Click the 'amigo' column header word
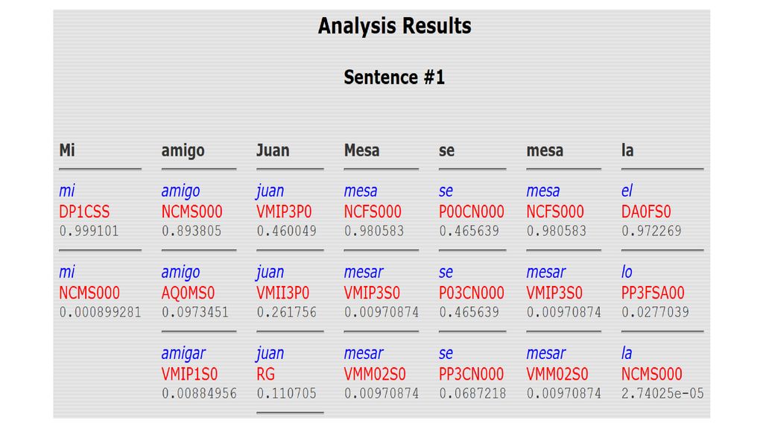The height and width of the screenshot is (429, 763). pyautogui.click(x=183, y=150)
